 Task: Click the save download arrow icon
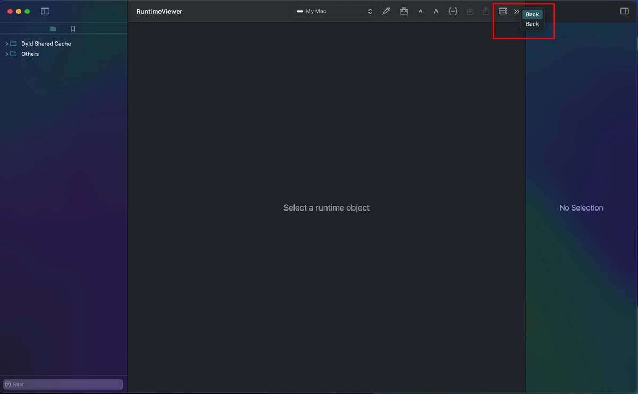[470, 11]
